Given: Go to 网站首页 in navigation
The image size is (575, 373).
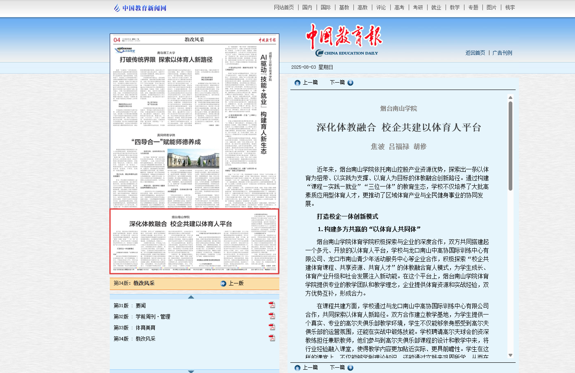Looking at the screenshot, I should [x=284, y=7].
